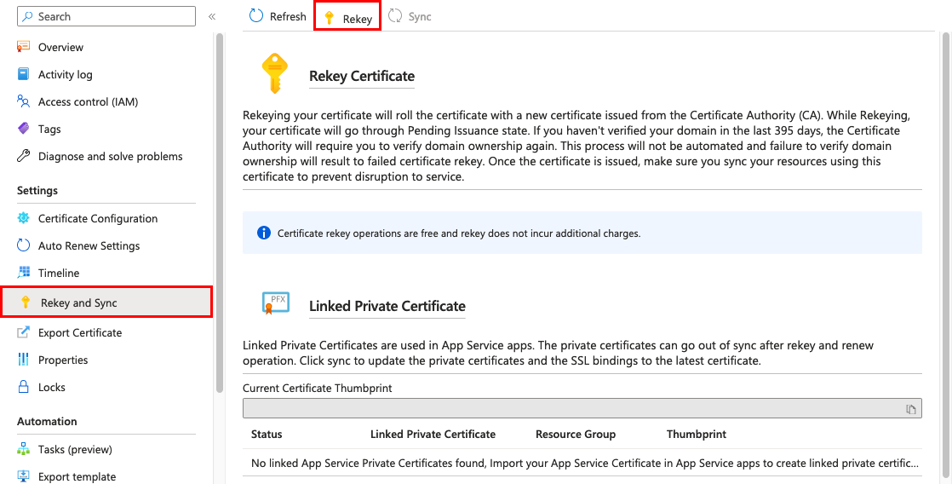
Task: Open the Locks page
Action: 51,387
